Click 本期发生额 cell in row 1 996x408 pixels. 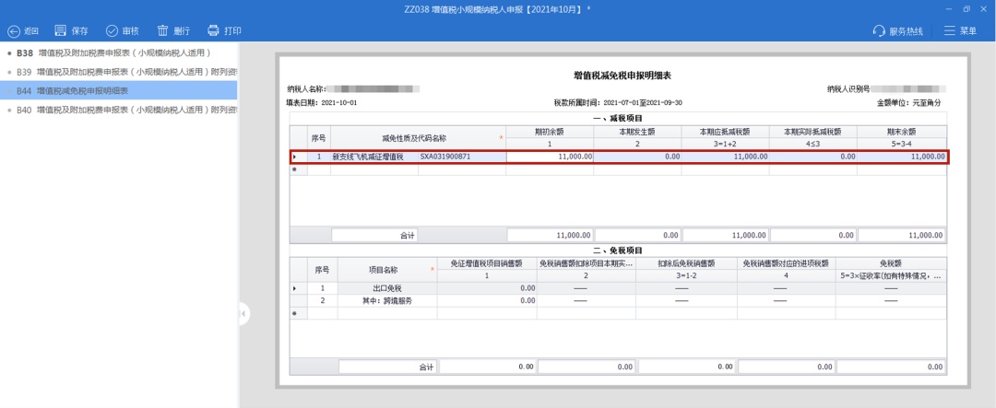637,157
